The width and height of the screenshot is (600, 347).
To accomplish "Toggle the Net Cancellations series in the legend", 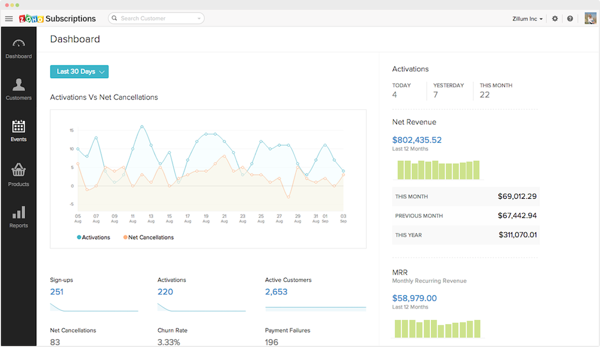I will [148, 237].
